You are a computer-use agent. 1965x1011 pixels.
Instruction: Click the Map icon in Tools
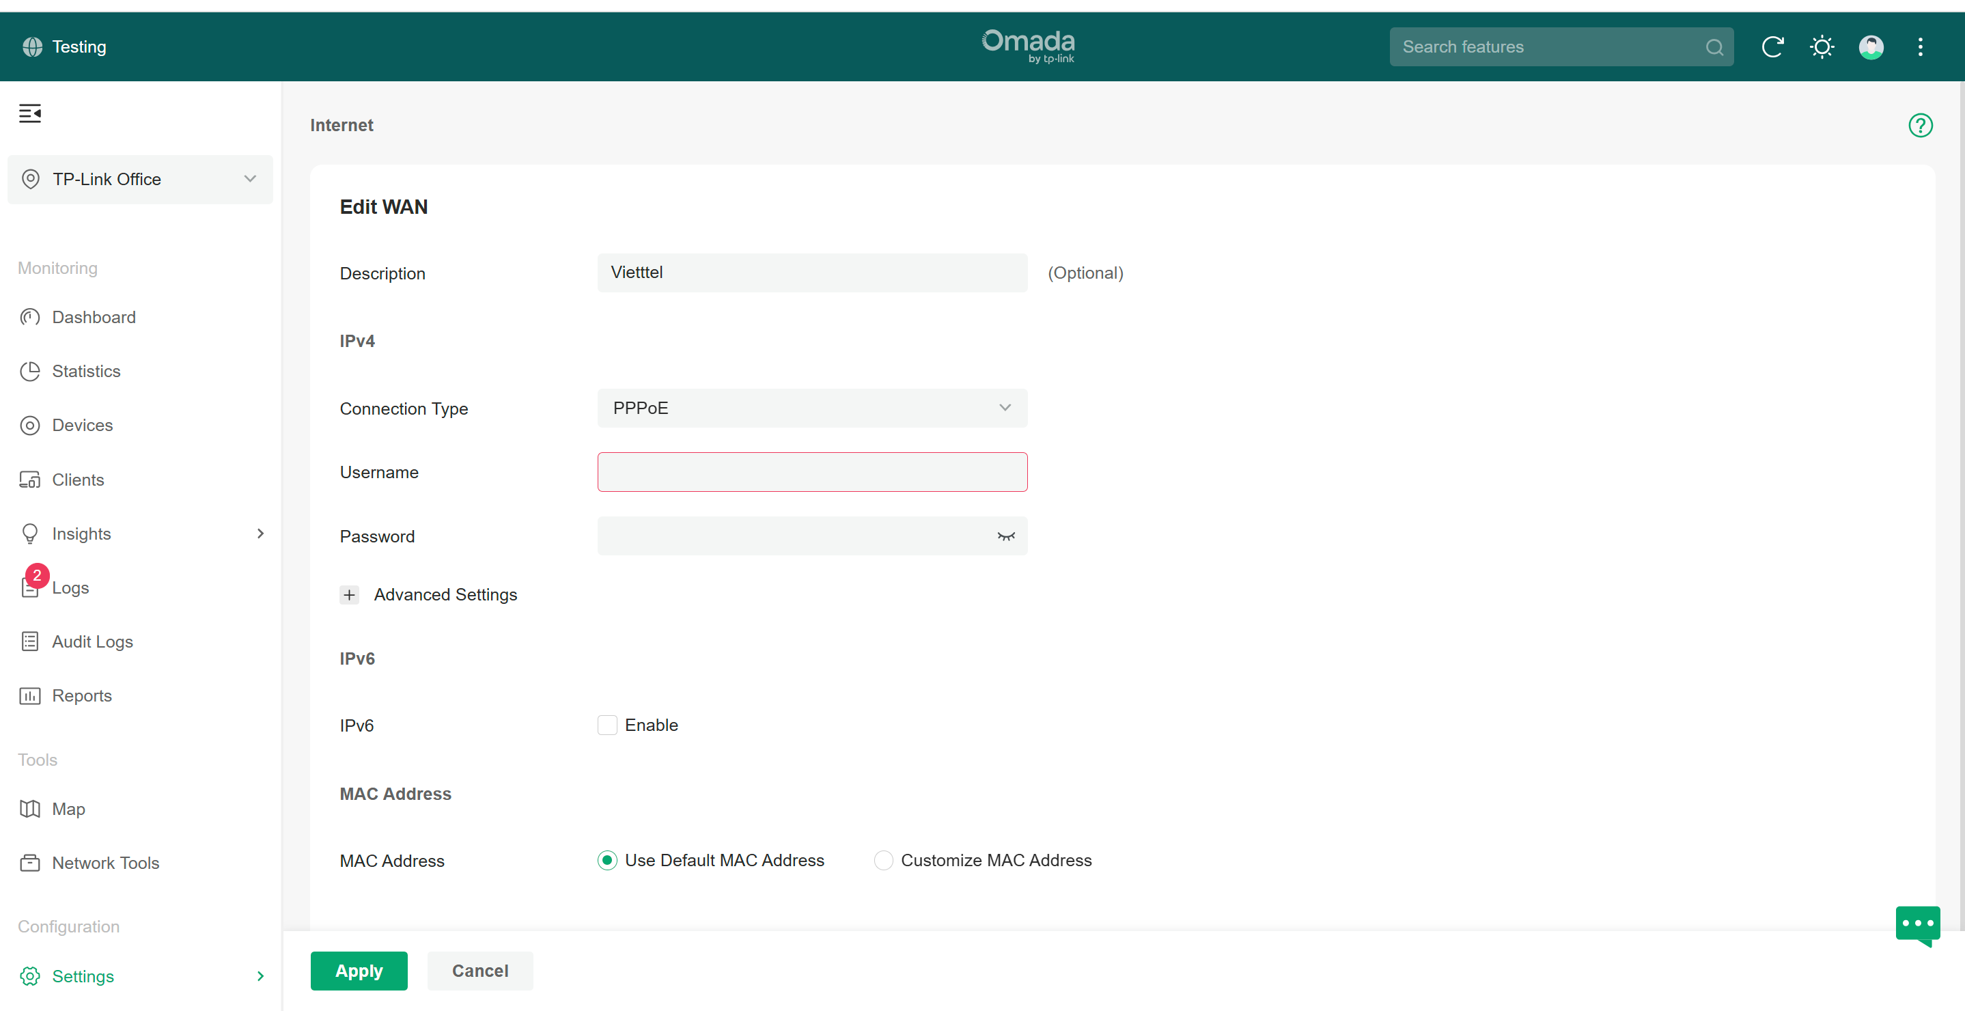click(x=30, y=809)
